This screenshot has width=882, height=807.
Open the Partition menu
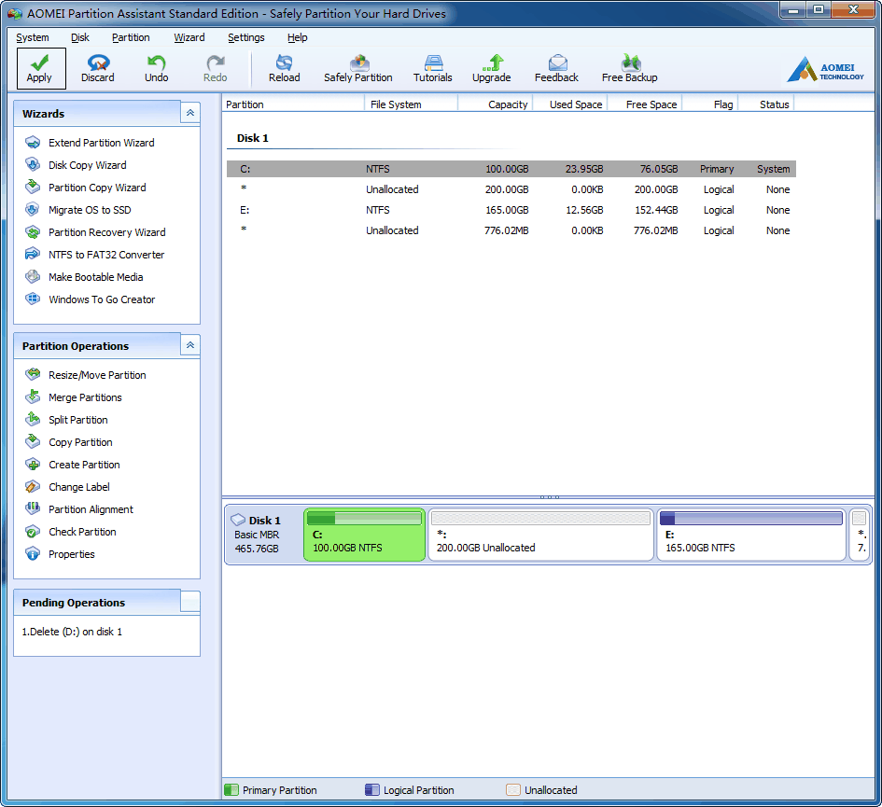pos(131,37)
